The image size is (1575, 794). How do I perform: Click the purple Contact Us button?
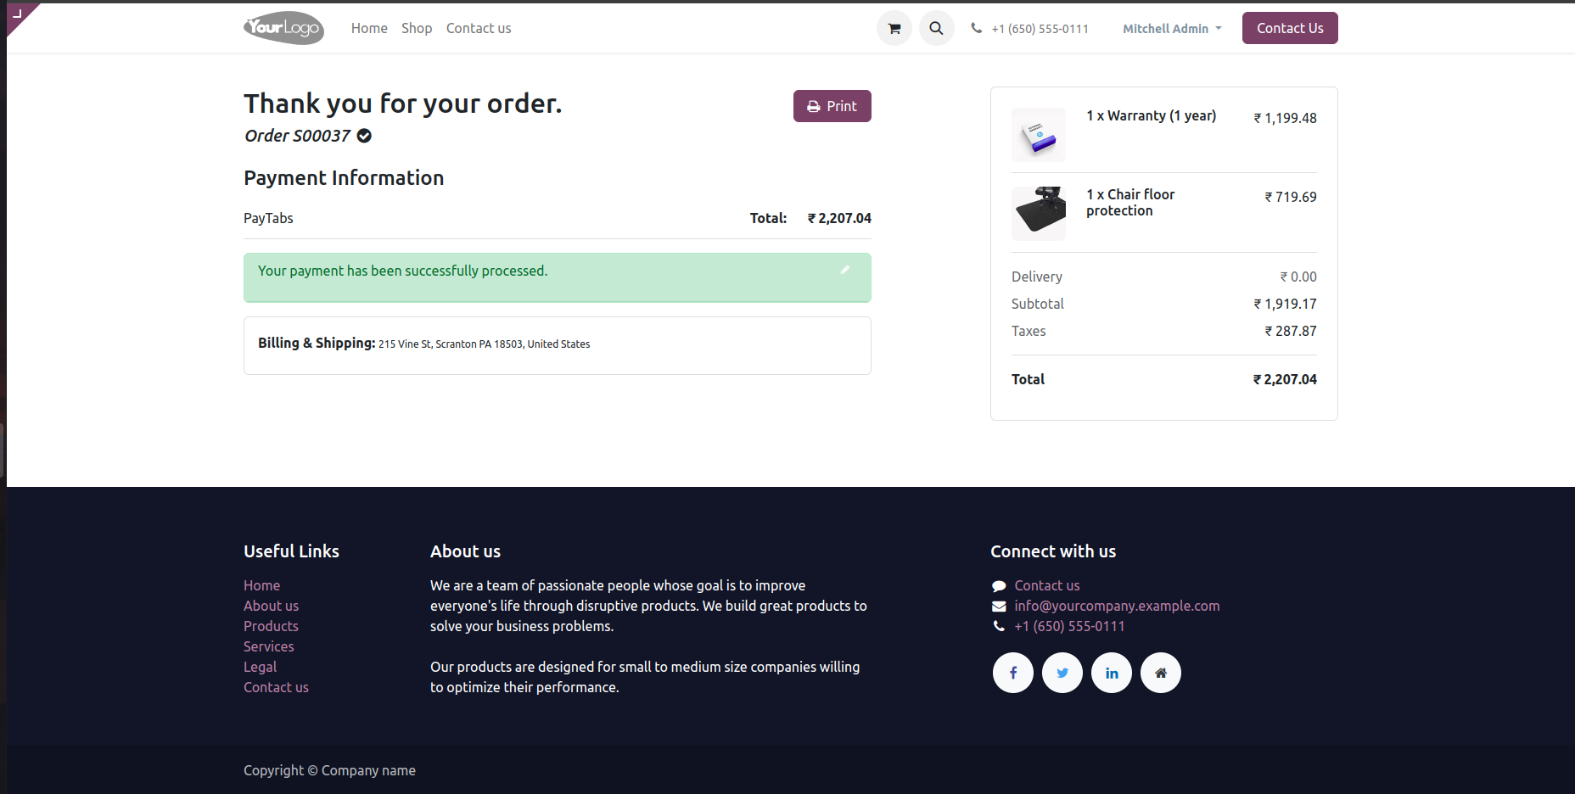point(1289,28)
